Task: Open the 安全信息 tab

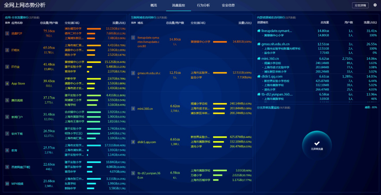Action: point(228,5)
